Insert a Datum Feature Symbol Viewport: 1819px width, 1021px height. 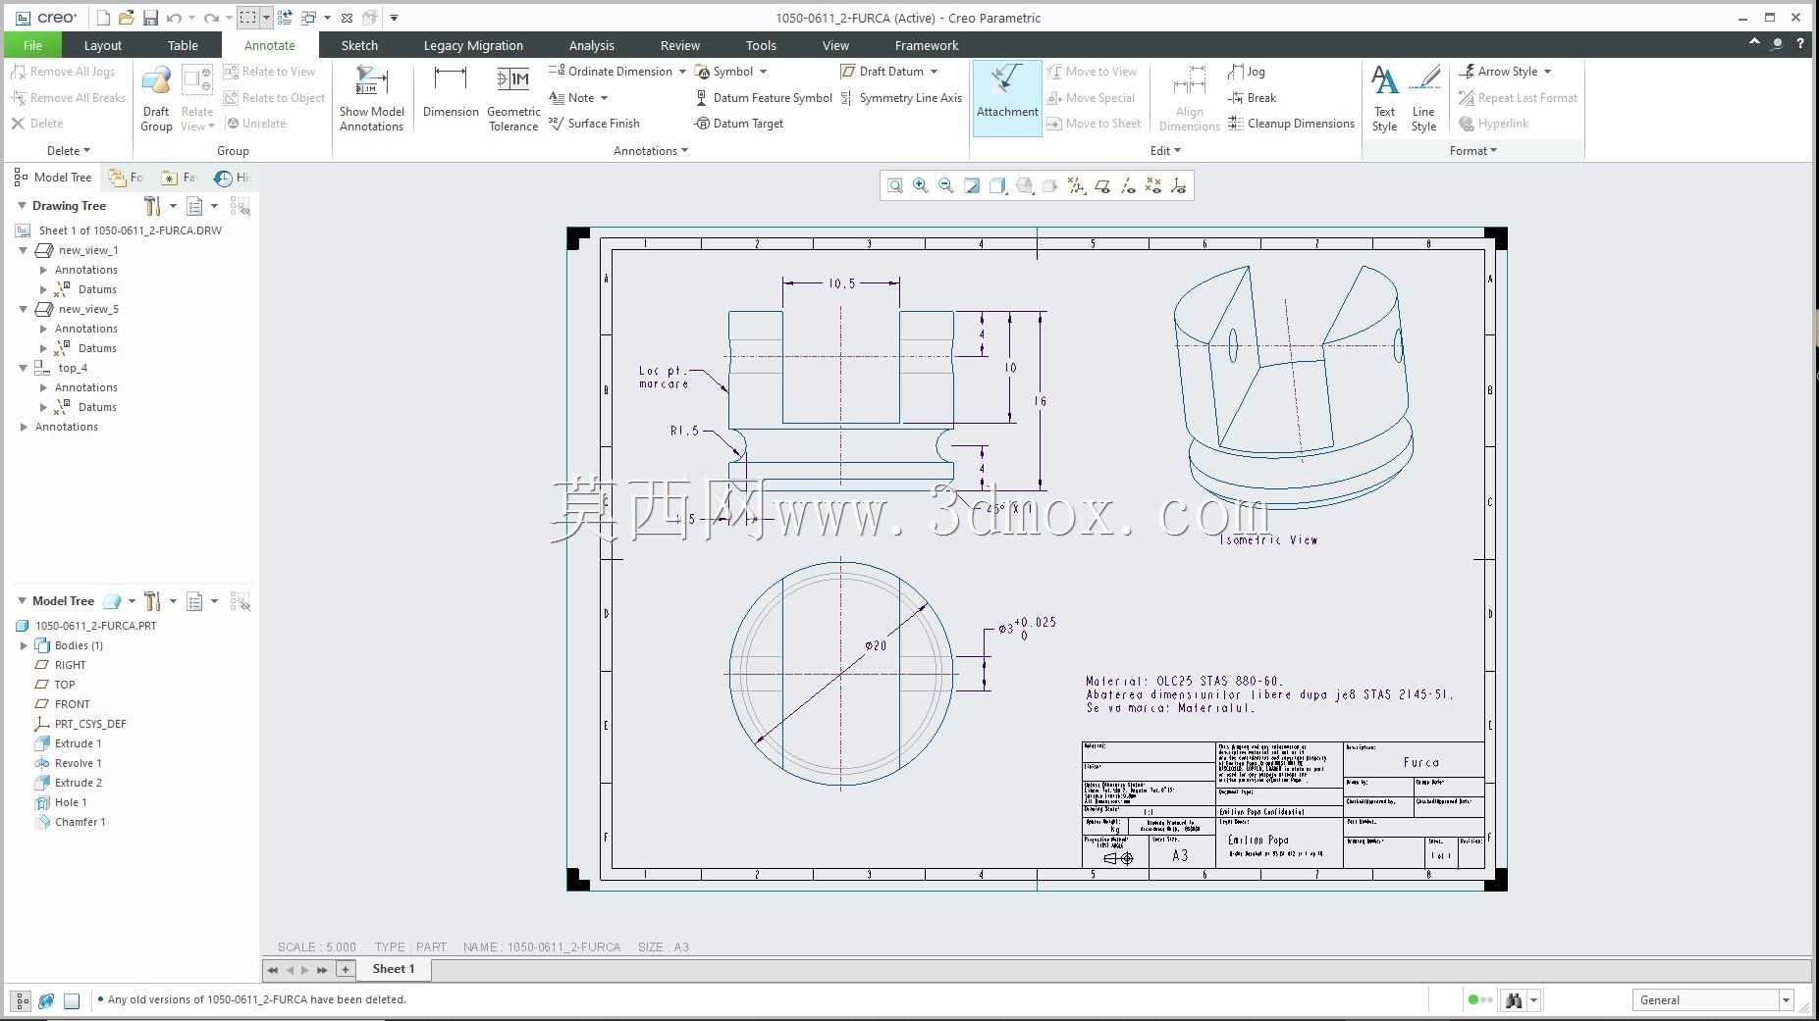click(764, 98)
